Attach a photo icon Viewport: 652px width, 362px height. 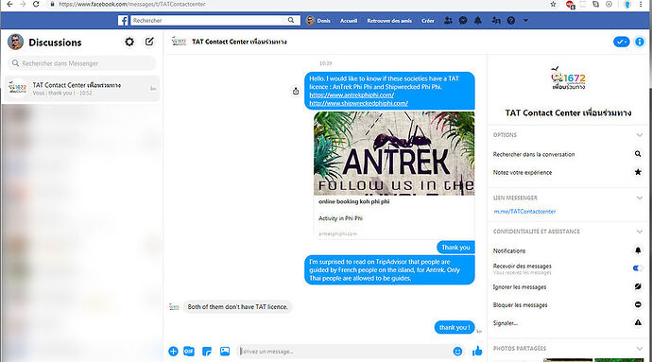[225, 352]
